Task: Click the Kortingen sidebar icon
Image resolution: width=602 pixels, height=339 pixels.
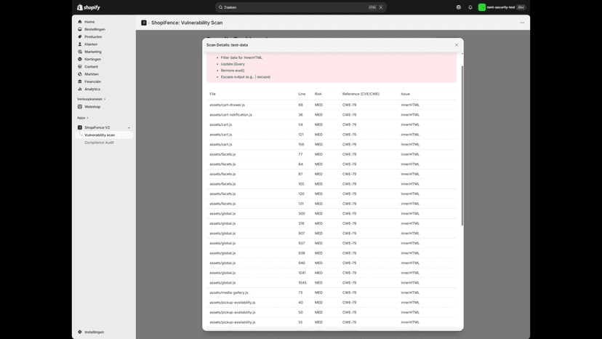Action: pos(80,59)
